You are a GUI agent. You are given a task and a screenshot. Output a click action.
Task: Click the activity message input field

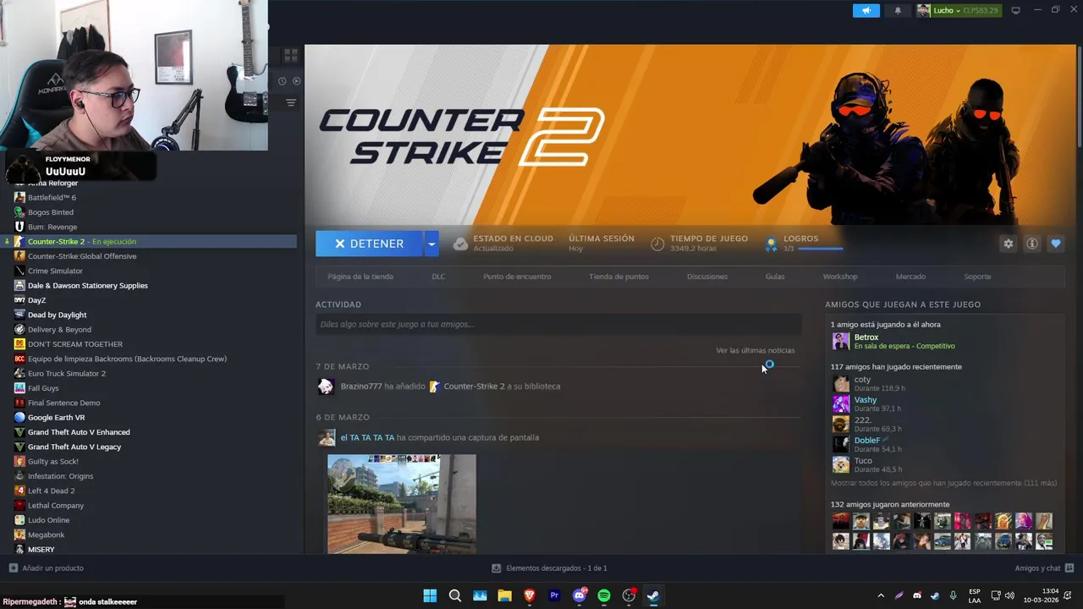tap(558, 324)
